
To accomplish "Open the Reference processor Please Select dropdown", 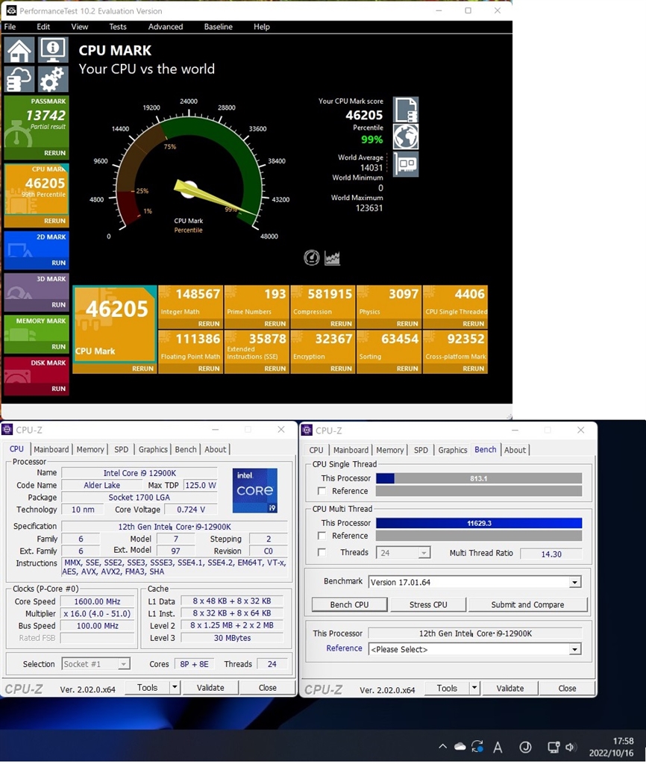I will point(575,650).
